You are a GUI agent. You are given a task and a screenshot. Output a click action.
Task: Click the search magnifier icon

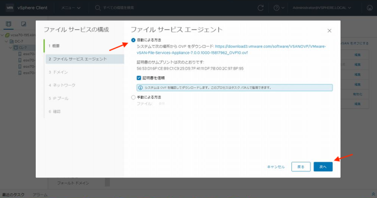[x=98, y=8]
